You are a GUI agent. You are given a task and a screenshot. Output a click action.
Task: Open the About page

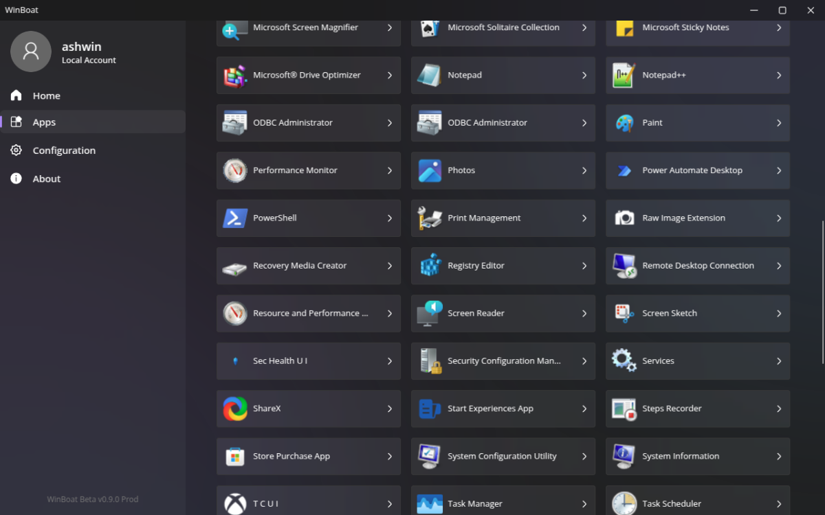click(93, 179)
